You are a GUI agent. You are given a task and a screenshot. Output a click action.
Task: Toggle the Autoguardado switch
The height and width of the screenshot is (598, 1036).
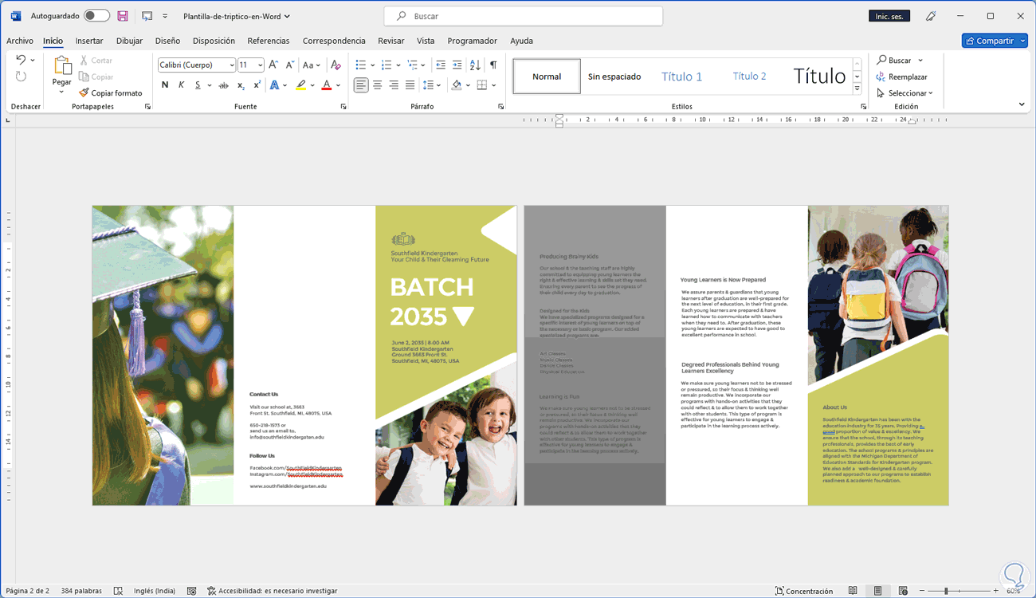pos(96,16)
